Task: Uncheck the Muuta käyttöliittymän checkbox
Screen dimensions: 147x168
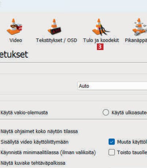Action: pos(112,142)
